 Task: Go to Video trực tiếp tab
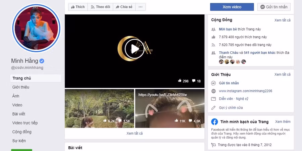coord(25,123)
